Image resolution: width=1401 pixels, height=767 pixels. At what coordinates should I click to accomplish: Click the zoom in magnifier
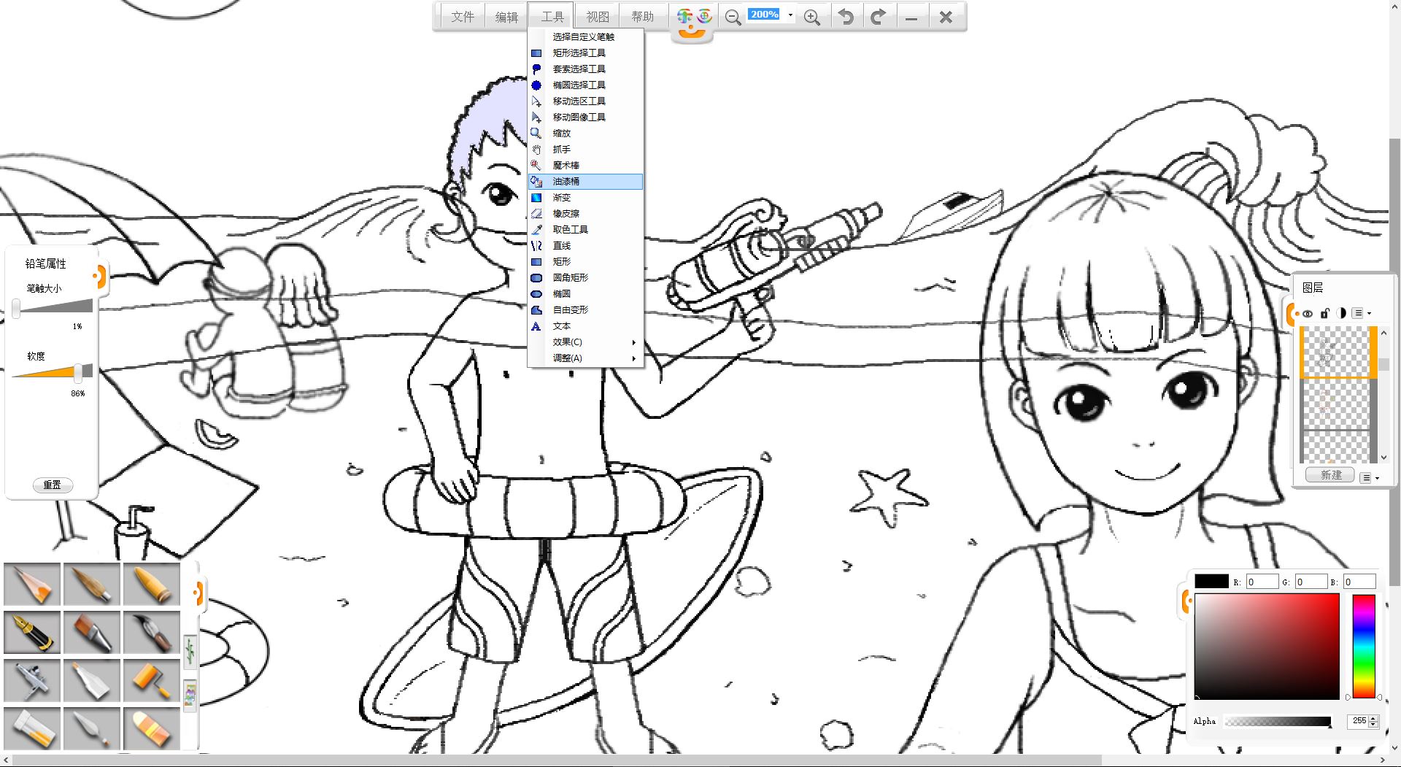[811, 17]
